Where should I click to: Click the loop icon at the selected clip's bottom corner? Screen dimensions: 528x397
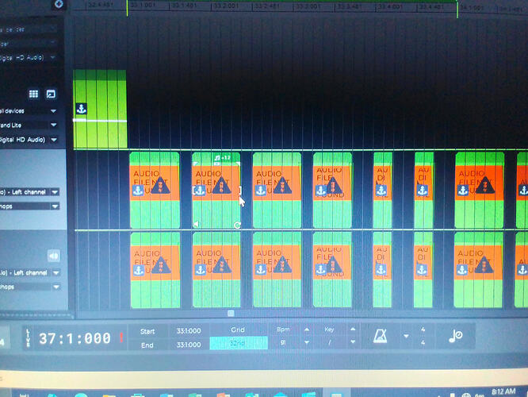(237, 225)
